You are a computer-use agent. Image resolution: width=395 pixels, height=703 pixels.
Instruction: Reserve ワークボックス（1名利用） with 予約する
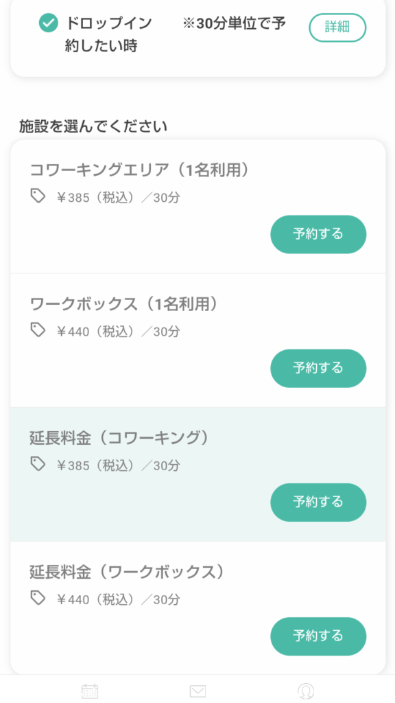coord(318,368)
